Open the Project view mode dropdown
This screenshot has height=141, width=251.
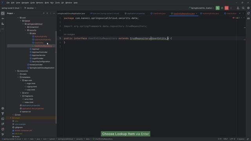tap(11, 13)
